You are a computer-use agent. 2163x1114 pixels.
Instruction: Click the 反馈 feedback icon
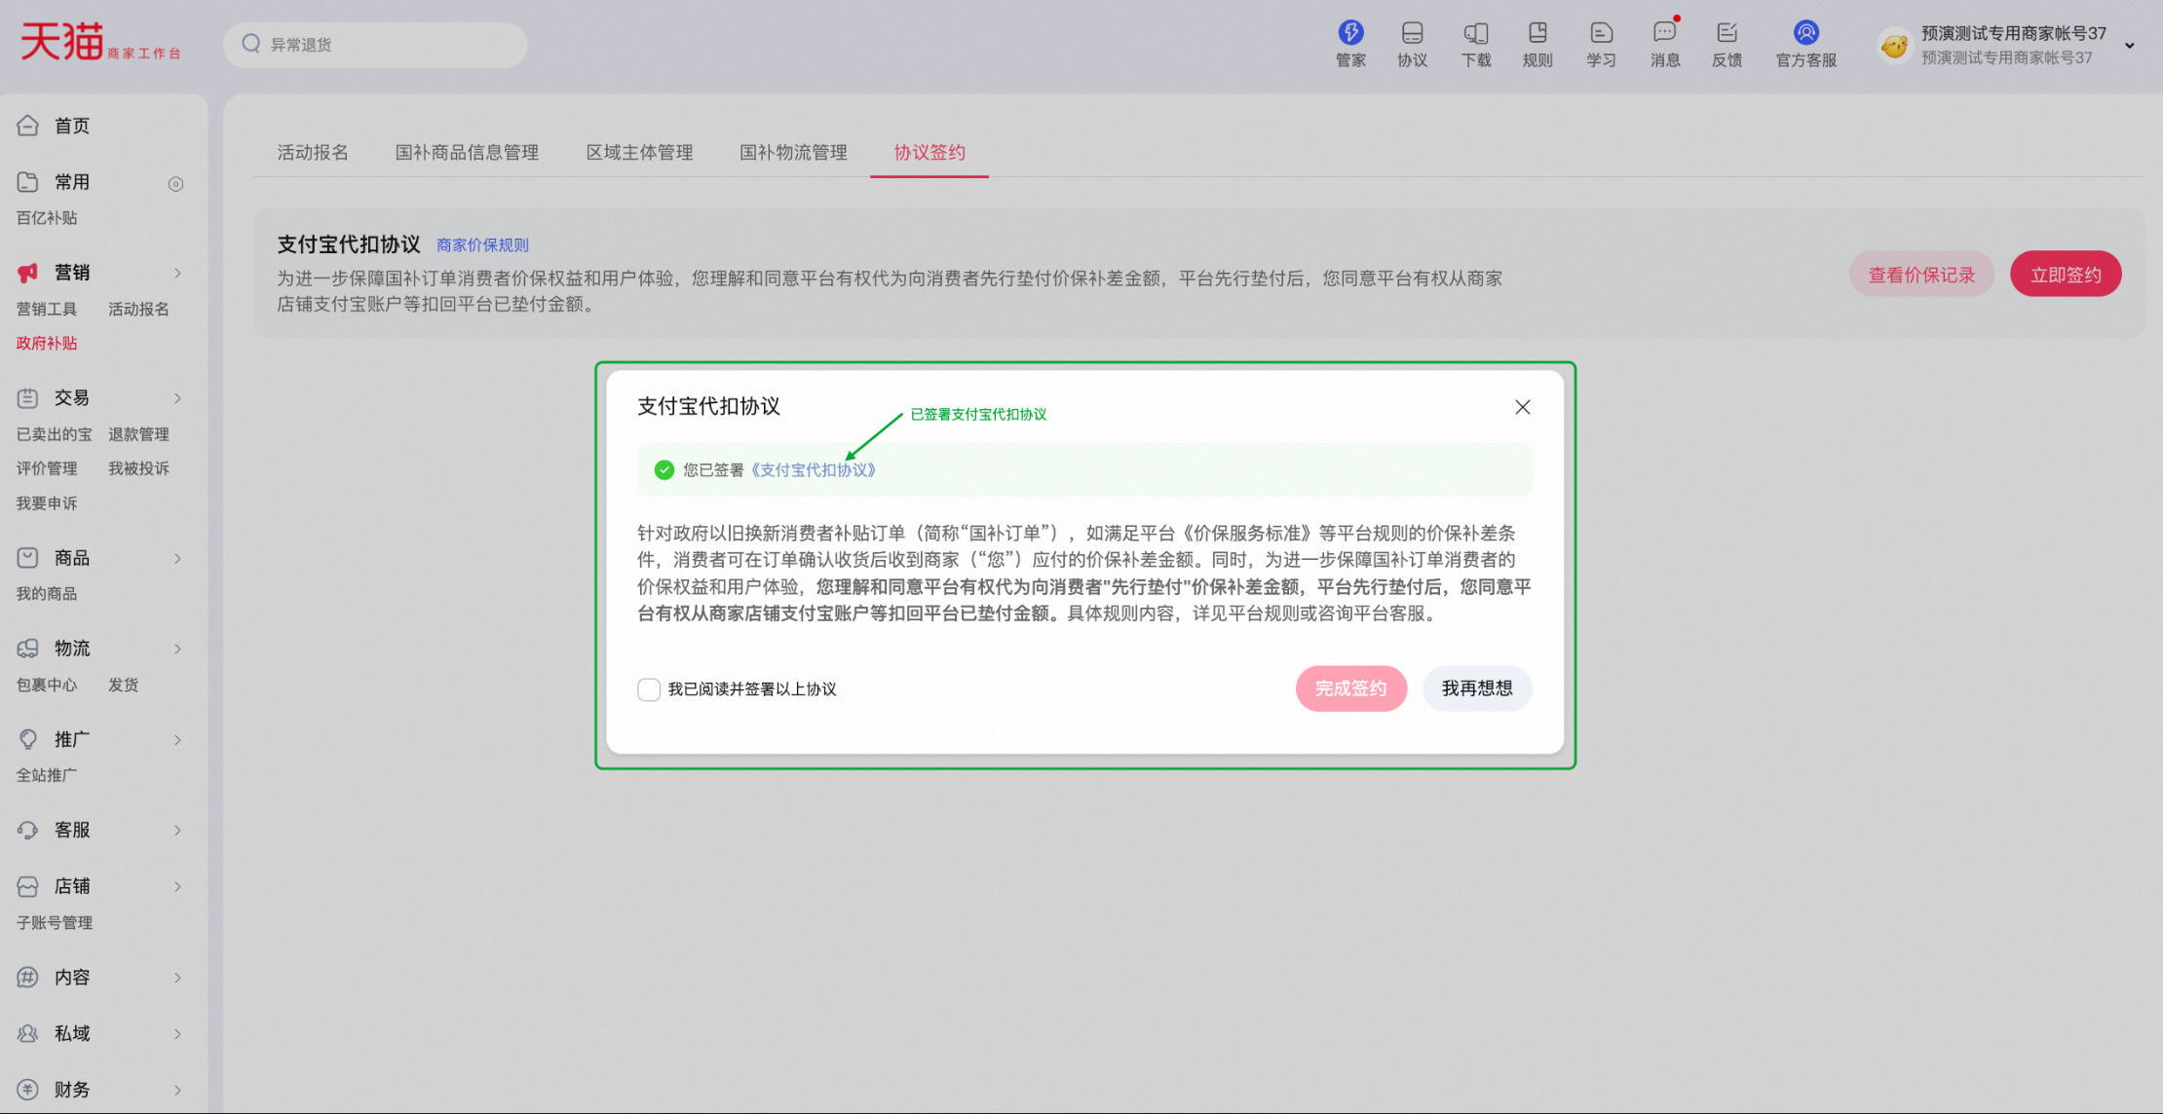(x=1727, y=34)
